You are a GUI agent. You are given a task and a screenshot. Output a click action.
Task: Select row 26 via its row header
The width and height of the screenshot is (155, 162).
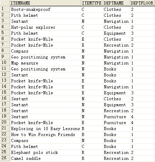coord(5,158)
